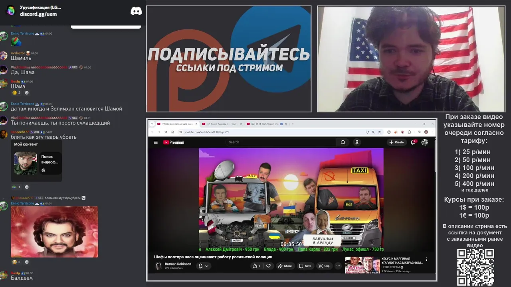The width and height of the screenshot is (511, 287).
Task: Click the message Шамиль
Action: pyautogui.click(x=21, y=58)
